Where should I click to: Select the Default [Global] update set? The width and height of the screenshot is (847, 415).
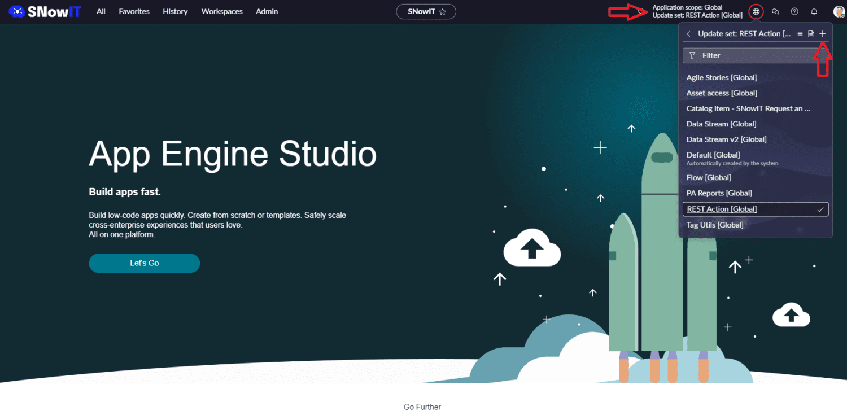click(x=713, y=155)
